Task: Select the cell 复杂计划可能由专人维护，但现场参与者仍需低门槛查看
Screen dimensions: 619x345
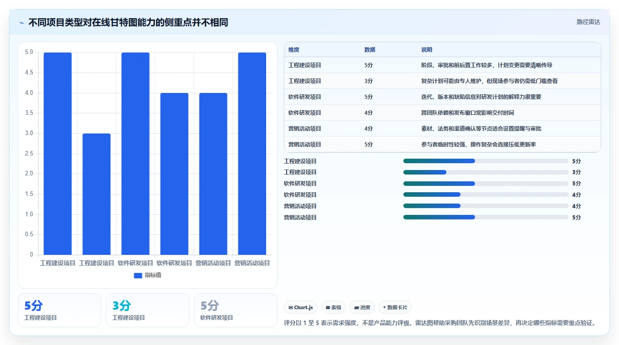Action: pyautogui.click(x=490, y=81)
